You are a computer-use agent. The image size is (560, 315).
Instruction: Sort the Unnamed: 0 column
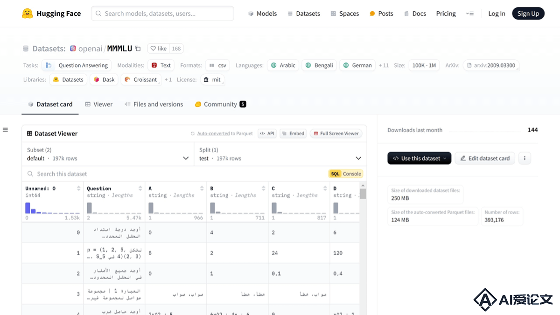78,189
